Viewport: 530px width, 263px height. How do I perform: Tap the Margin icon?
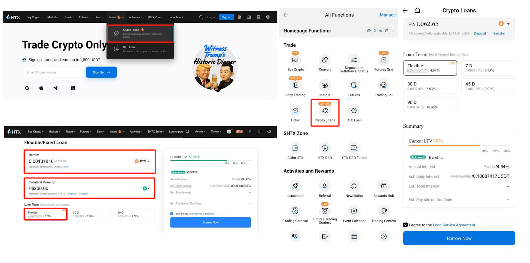(x=325, y=85)
